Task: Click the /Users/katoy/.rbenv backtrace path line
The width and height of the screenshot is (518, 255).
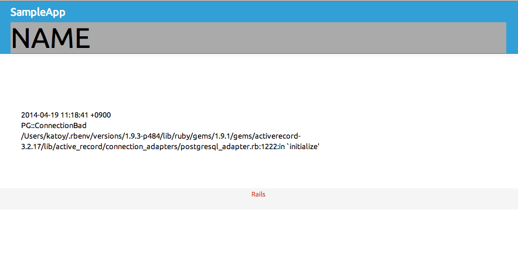Action: pyautogui.click(x=161, y=136)
